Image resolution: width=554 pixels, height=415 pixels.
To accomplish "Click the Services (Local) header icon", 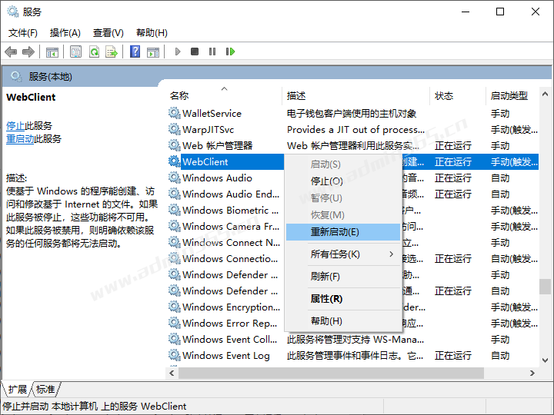I will 16,76.
